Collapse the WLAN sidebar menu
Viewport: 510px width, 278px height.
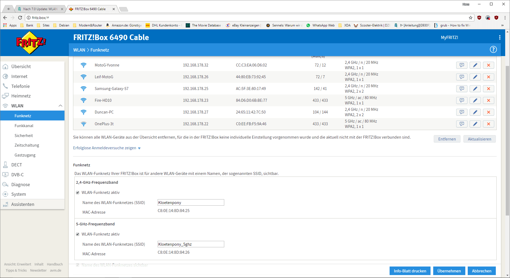60,106
